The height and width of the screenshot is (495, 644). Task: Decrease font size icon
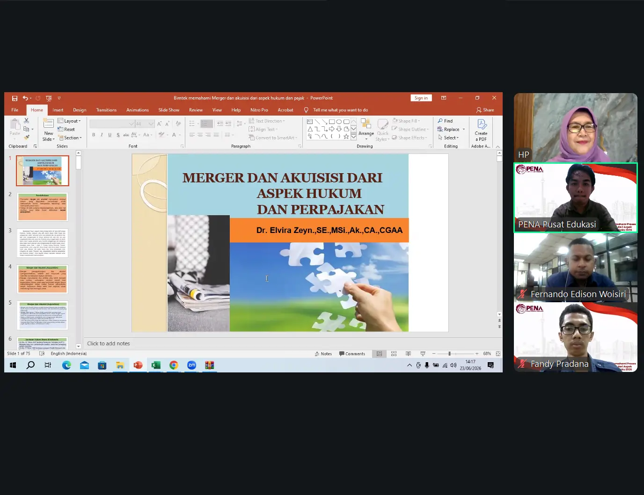168,124
